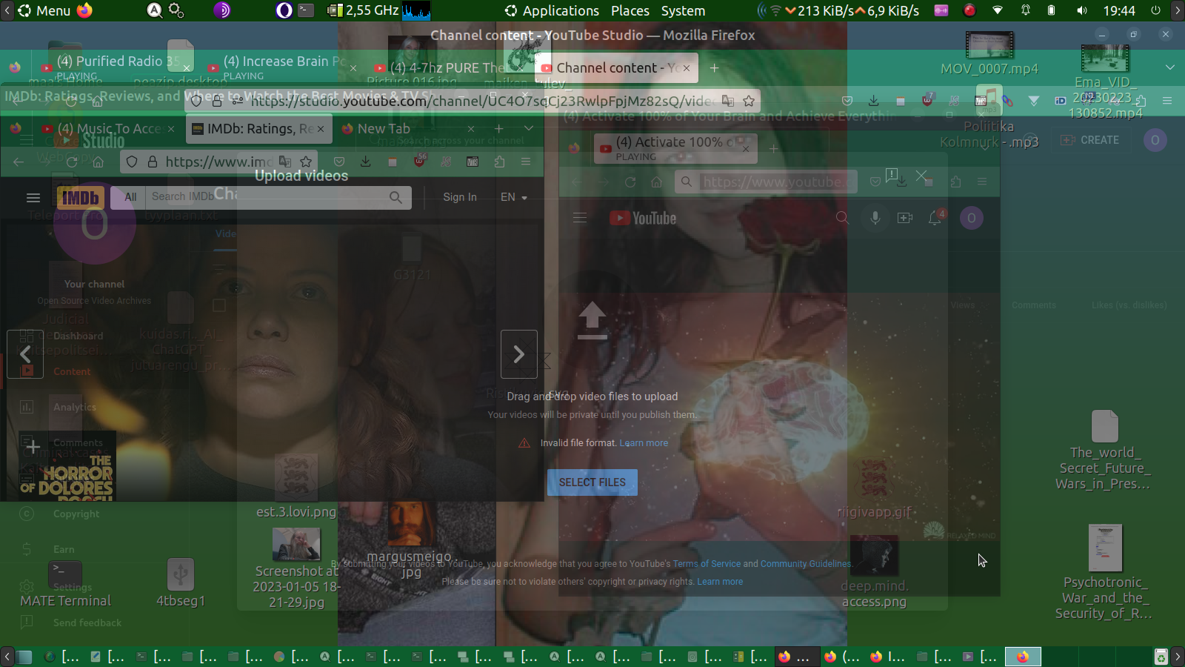Open the gears settings launcher in the top panel
This screenshot has height=667, width=1185.
[176, 10]
